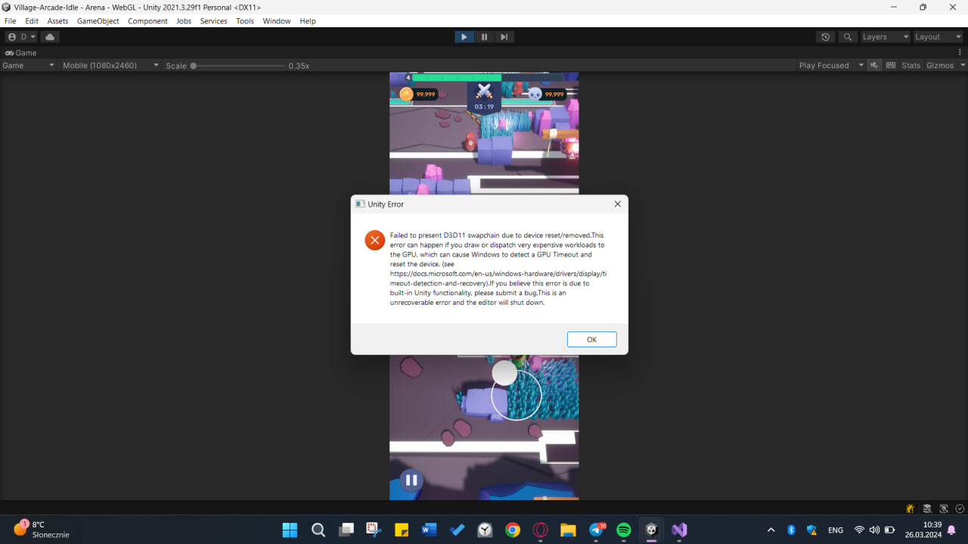Toggle Gizmos in Game view

tap(940, 65)
